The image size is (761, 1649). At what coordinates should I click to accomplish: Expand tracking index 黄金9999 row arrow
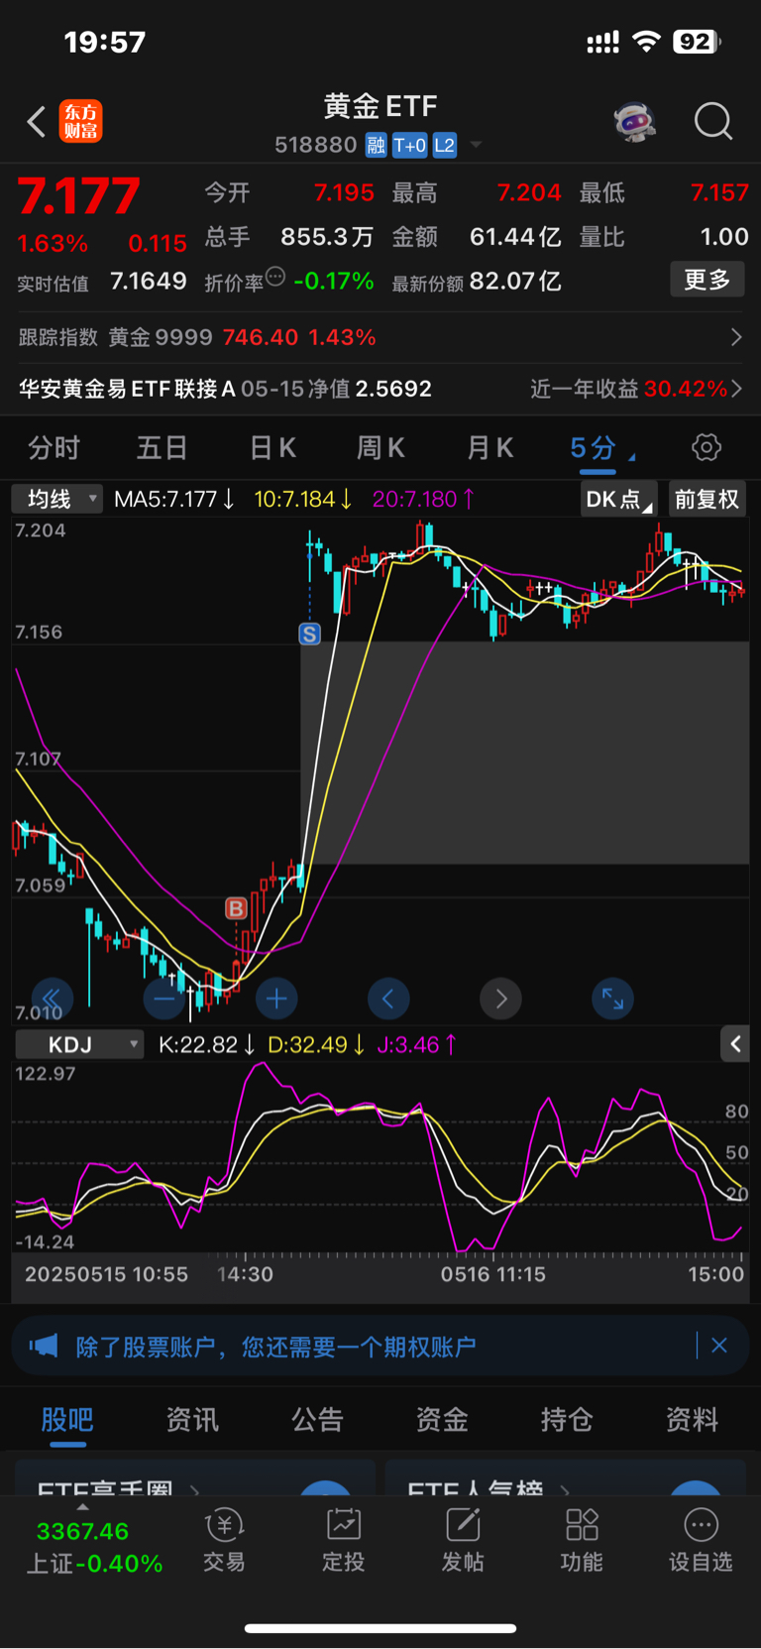tap(736, 337)
